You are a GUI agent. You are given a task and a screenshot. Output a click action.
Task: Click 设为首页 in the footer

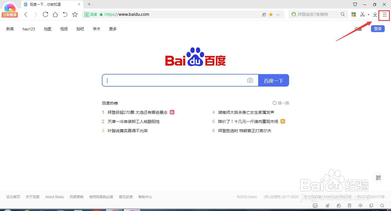click(13, 197)
